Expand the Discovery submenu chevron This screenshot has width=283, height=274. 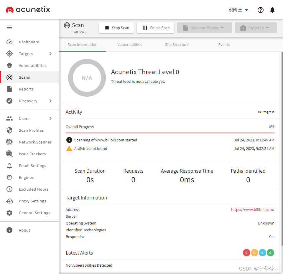(x=50, y=101)
